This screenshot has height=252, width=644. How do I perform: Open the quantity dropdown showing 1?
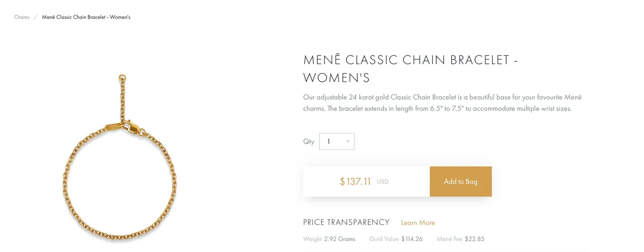337,141
